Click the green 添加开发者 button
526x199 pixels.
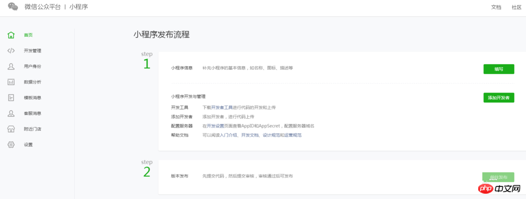click(x=499, y=98)
